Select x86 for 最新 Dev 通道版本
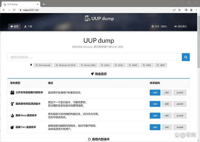 (x=167, y=127)
